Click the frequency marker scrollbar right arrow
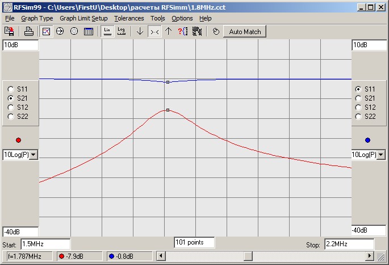Image resolution: width=389 pixels, height=265 pixels. point(369,255)
